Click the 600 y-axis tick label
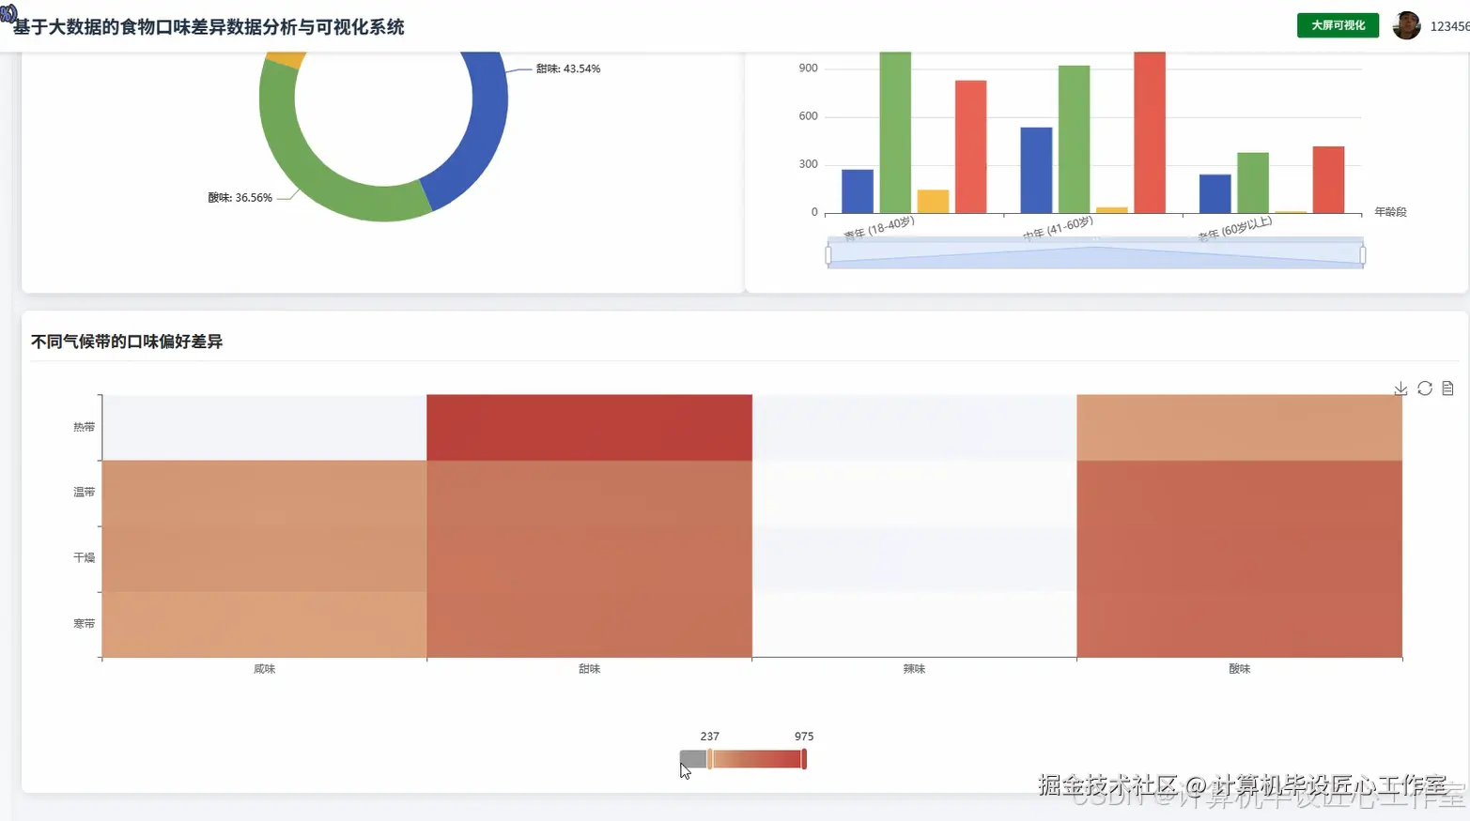Screen dimensions: 1470x821 809,116
